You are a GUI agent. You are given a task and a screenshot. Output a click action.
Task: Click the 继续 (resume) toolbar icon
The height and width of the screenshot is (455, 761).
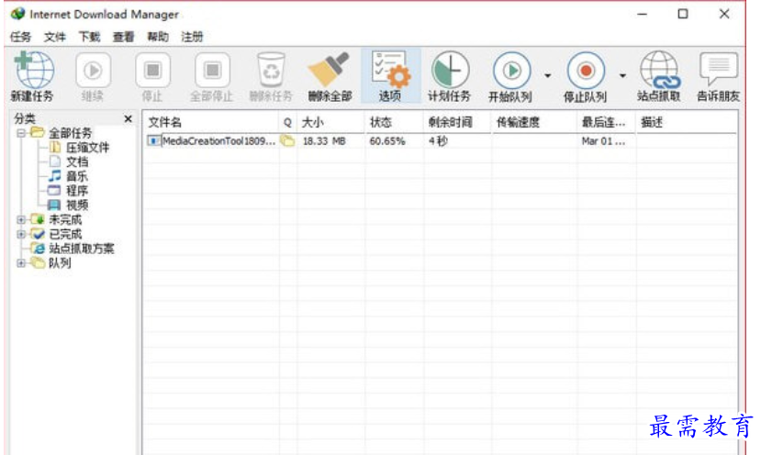pyautogui.click(x=93, y=71)
